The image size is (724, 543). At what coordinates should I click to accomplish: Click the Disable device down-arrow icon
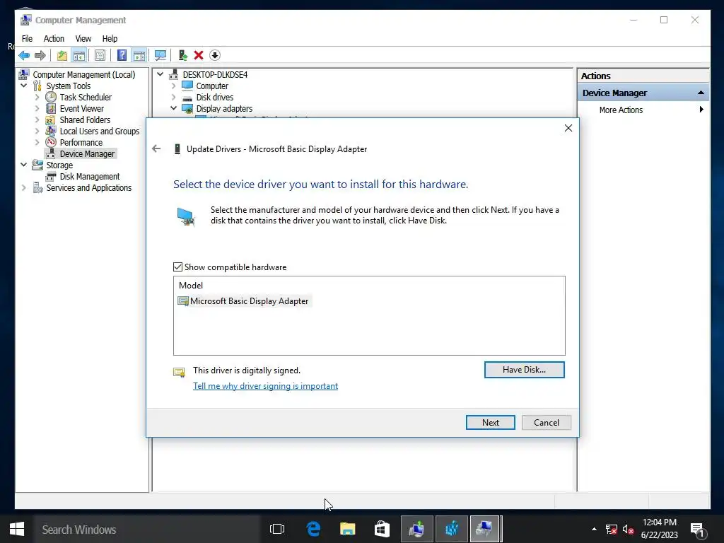215,55
